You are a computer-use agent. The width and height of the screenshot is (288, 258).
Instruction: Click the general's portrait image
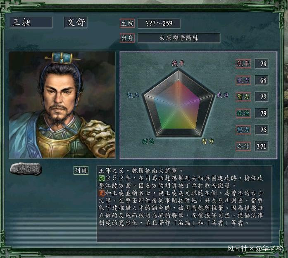[62, 105]
